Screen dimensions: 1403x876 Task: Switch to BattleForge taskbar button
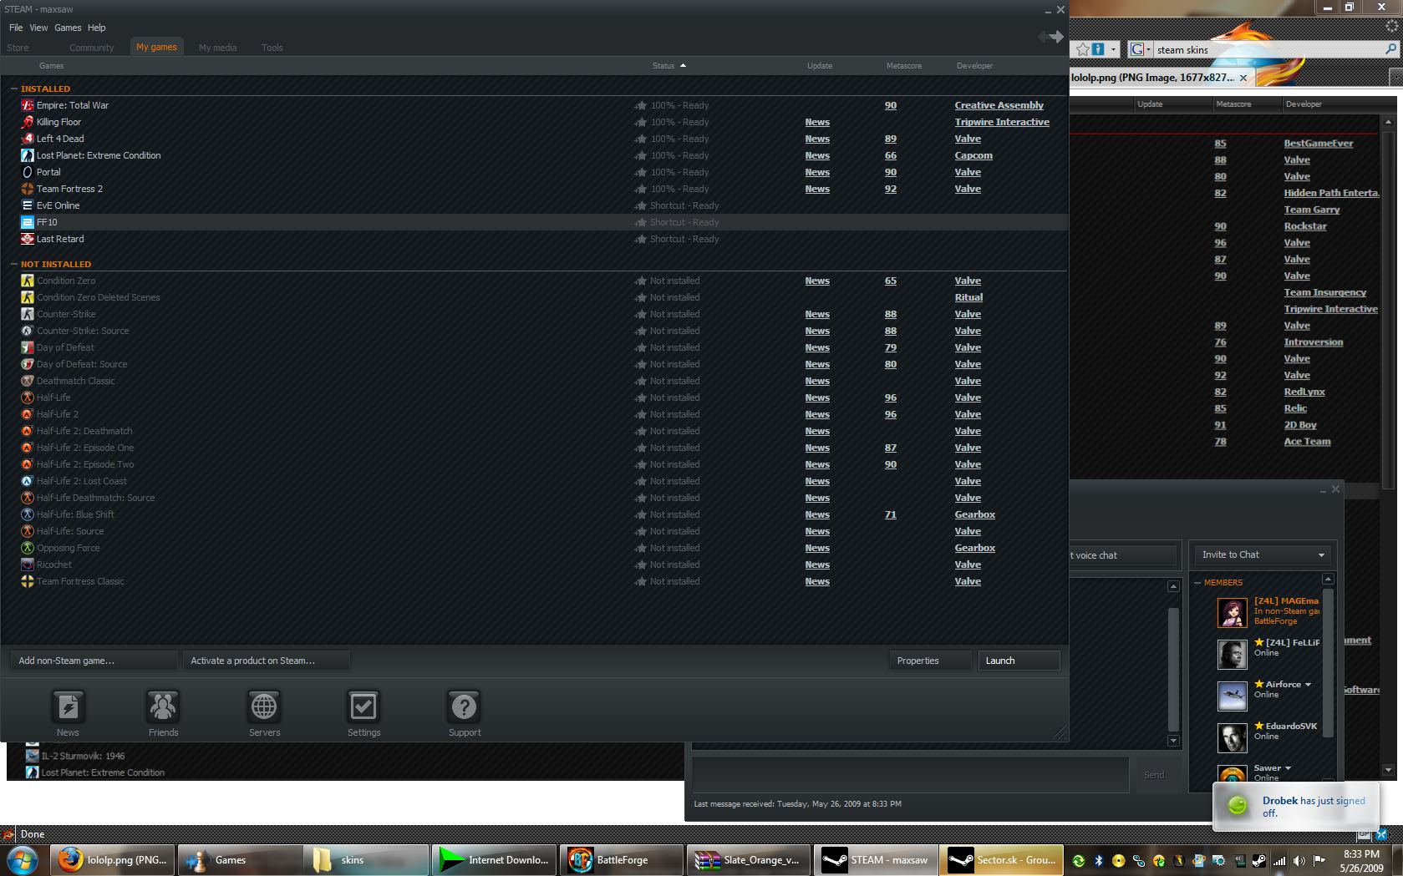(622, 860)
